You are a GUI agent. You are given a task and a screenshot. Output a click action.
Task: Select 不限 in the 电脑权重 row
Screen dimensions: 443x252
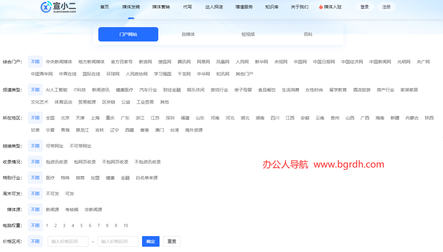pyautogui.click(x=35, y=225)
